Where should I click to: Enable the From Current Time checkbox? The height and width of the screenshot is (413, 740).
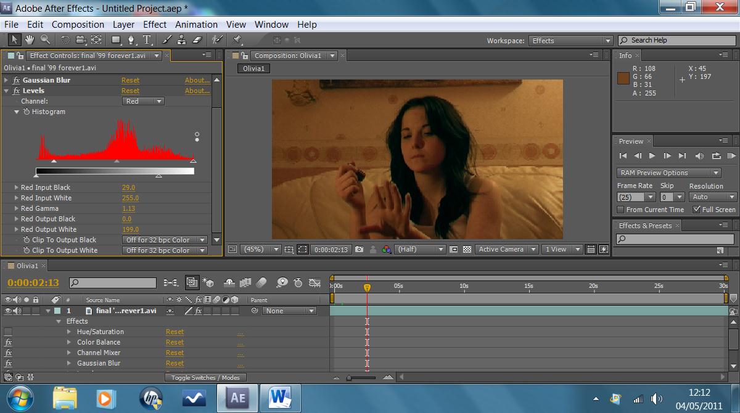[x=621, y=210]
